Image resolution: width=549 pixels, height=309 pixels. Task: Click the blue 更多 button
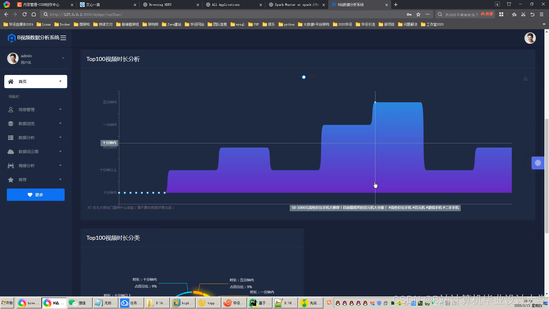[x=36, y=195]
